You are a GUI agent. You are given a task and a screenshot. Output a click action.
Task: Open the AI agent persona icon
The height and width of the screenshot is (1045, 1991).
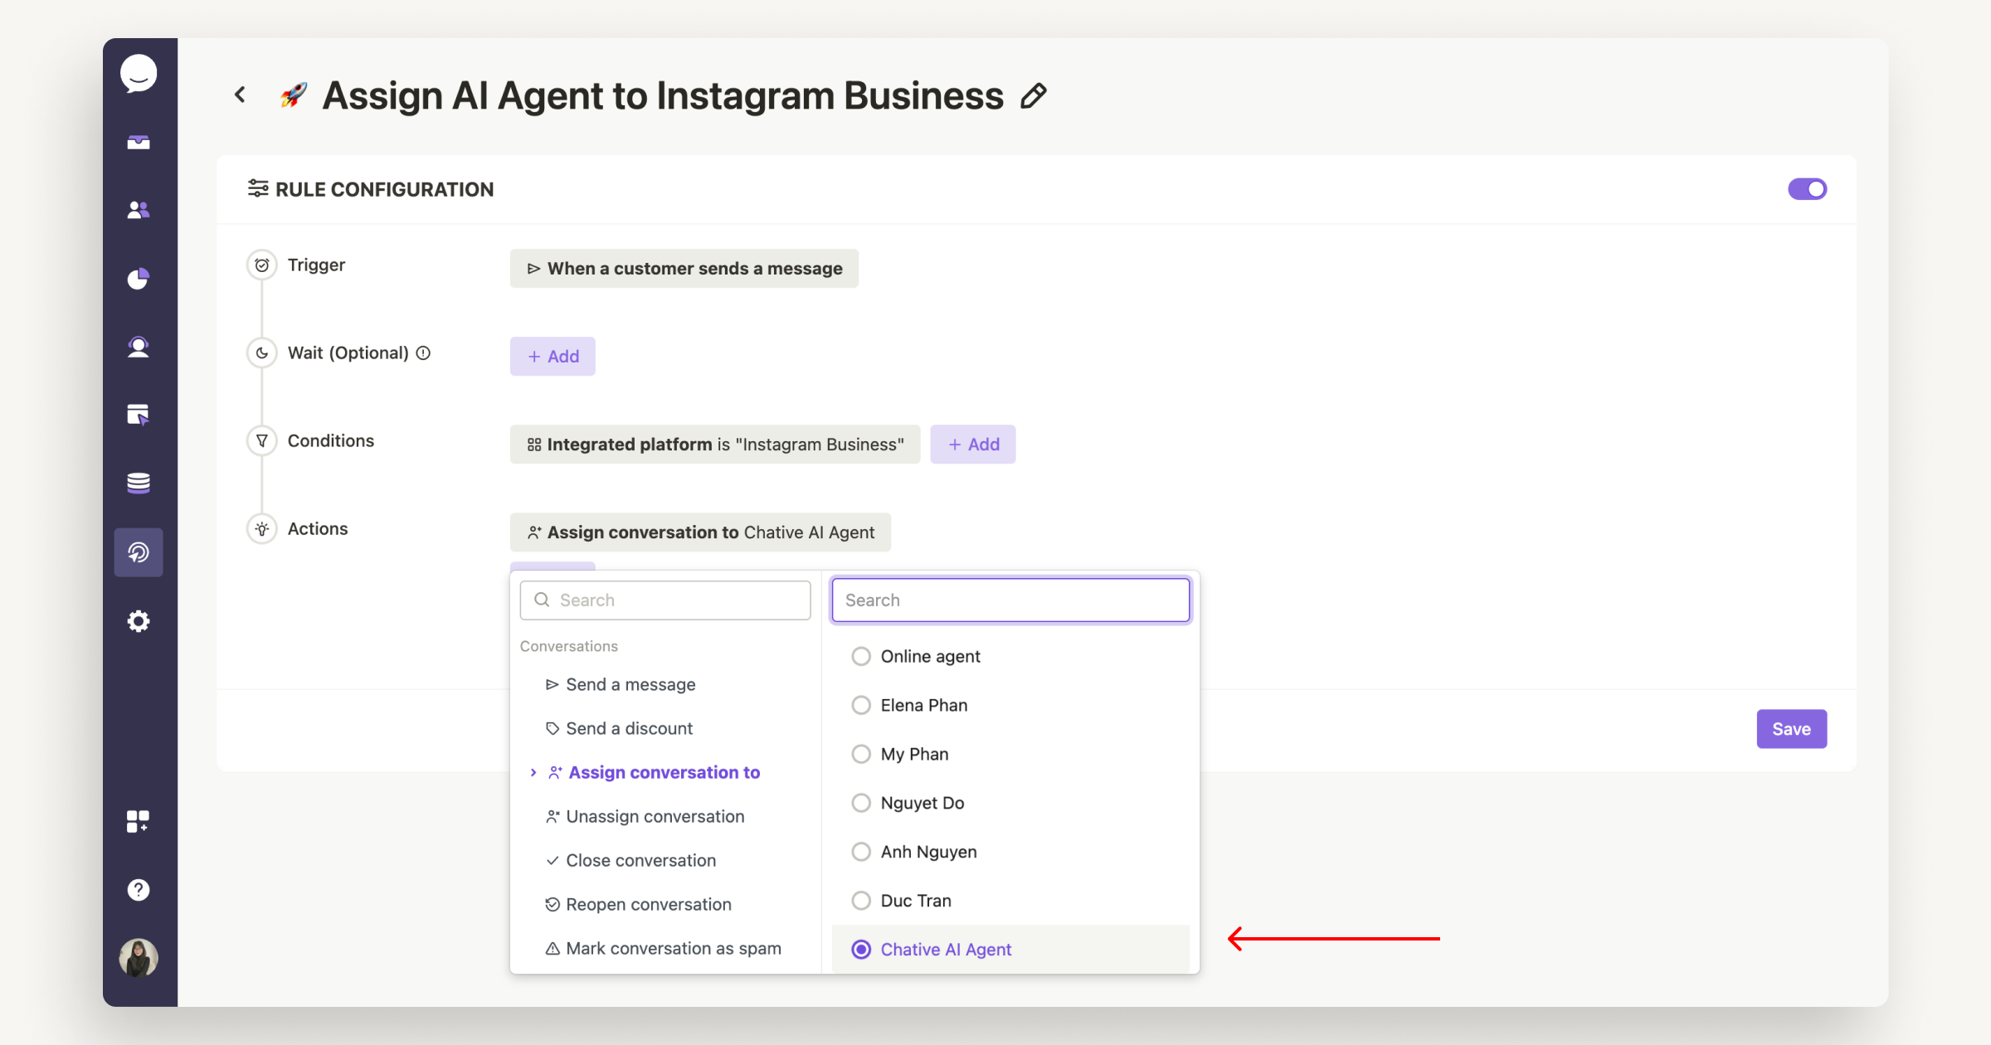coord(139,347)
